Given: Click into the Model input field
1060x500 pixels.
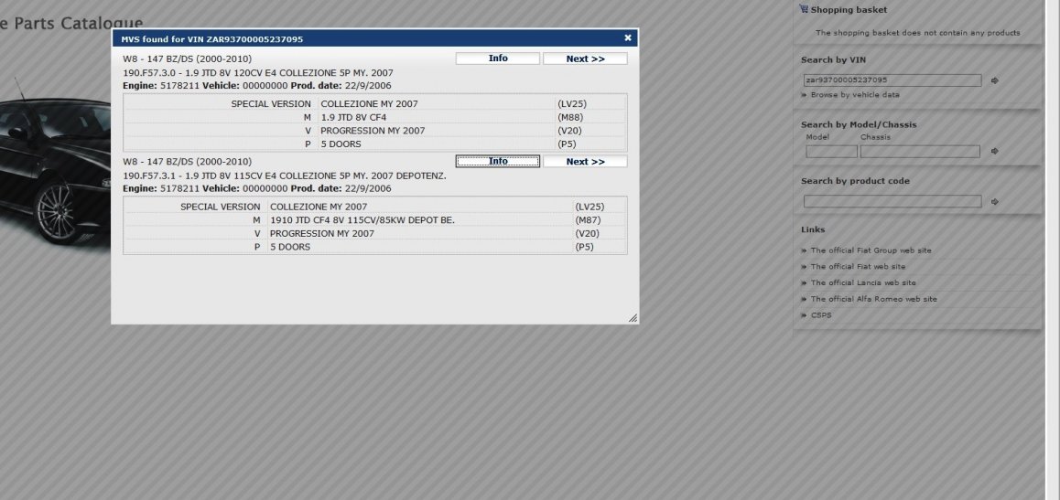Looking at the screenshot, I should click(831, 152).
